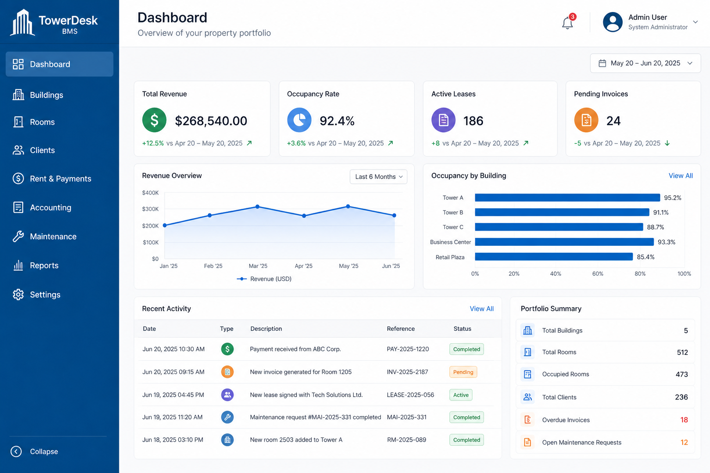Open the Last 6 Months dropdown
The width and height of the screenshot is (710, 473).
coord(379,176)
